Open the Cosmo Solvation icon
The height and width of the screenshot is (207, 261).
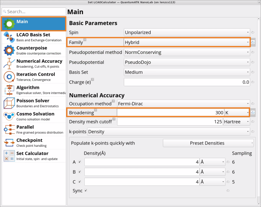pyautogui.click(x=9, y=116)
